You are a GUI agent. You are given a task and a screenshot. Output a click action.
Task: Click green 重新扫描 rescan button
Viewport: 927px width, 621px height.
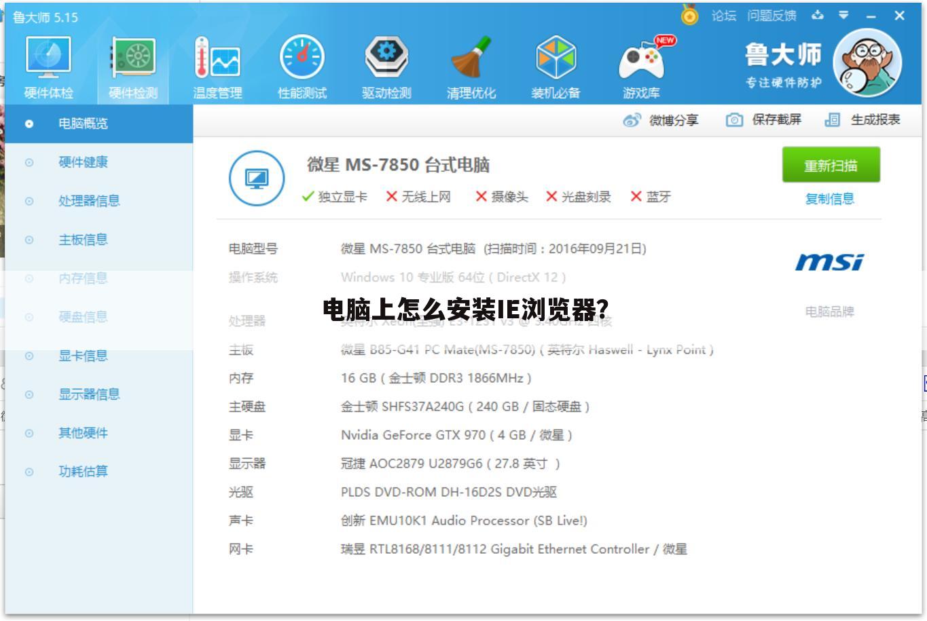pos(831,165)
